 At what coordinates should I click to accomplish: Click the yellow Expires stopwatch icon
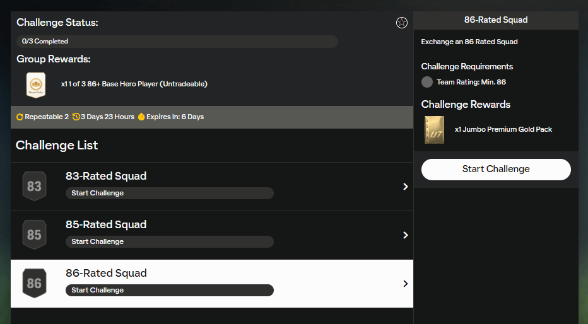pyautogui.click(x=141, y=117)
